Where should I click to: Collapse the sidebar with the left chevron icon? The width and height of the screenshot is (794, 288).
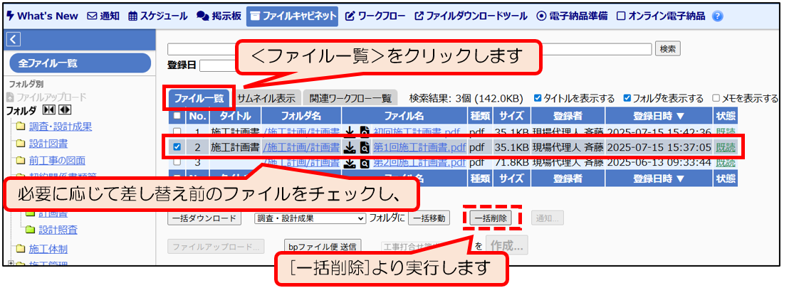click(x=12, y=40)
